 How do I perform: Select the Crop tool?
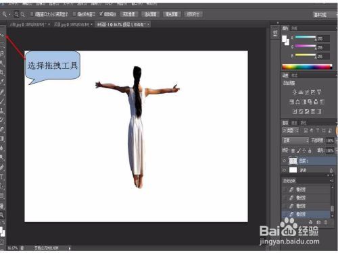tap(2, 72)
